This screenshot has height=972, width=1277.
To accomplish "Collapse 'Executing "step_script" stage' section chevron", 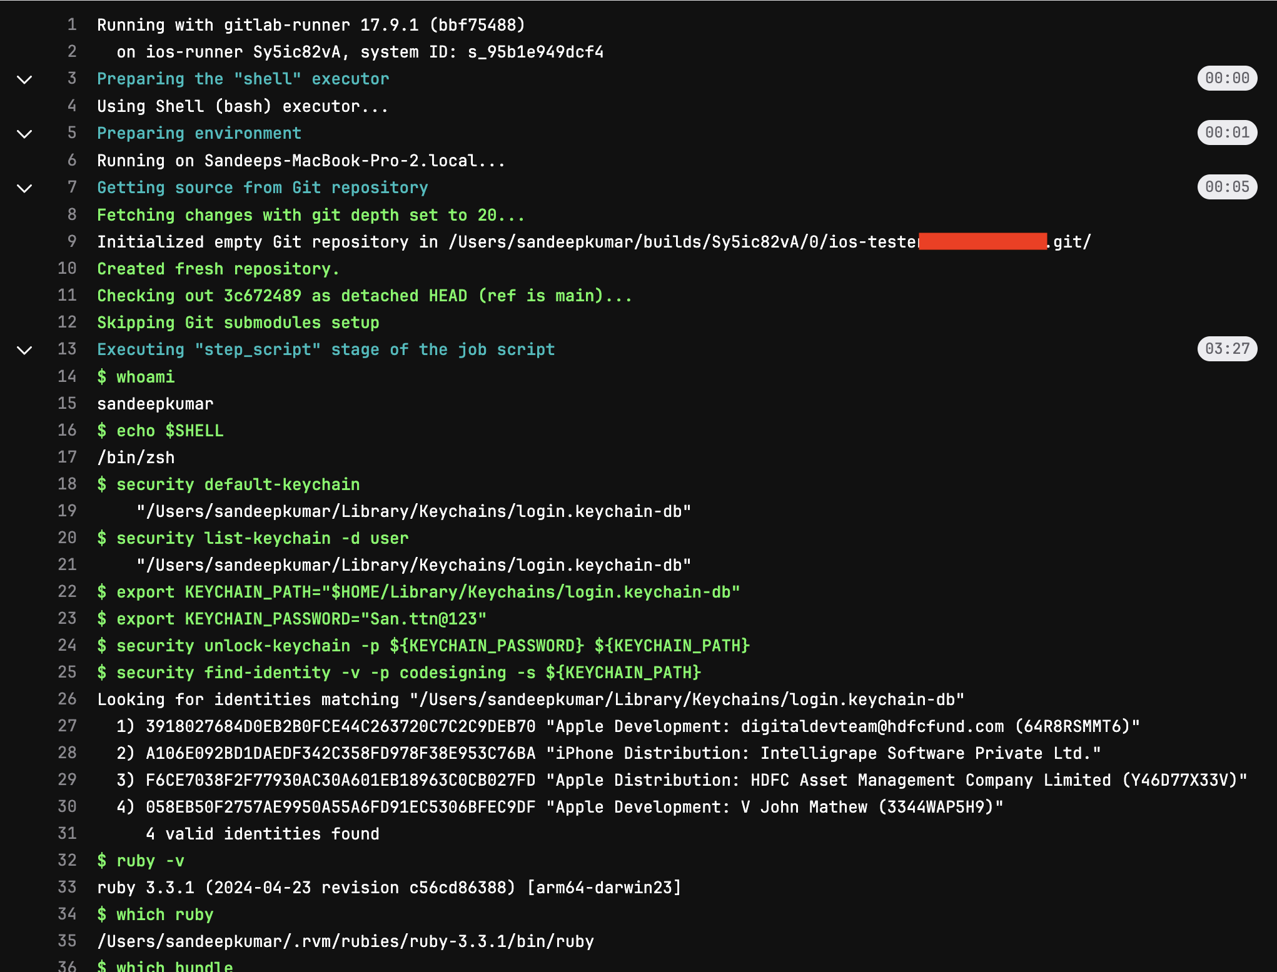I will click(24, 350).
